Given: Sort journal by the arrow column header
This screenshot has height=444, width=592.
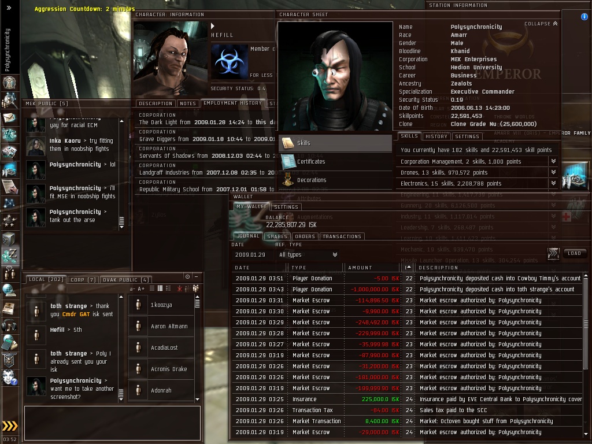Looking at the screenshot, I should coord(408,267).
